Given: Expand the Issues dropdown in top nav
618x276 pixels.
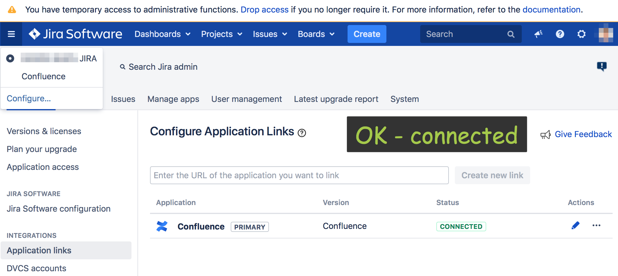Looking at the screenshot, I should (x=270, y=34).
